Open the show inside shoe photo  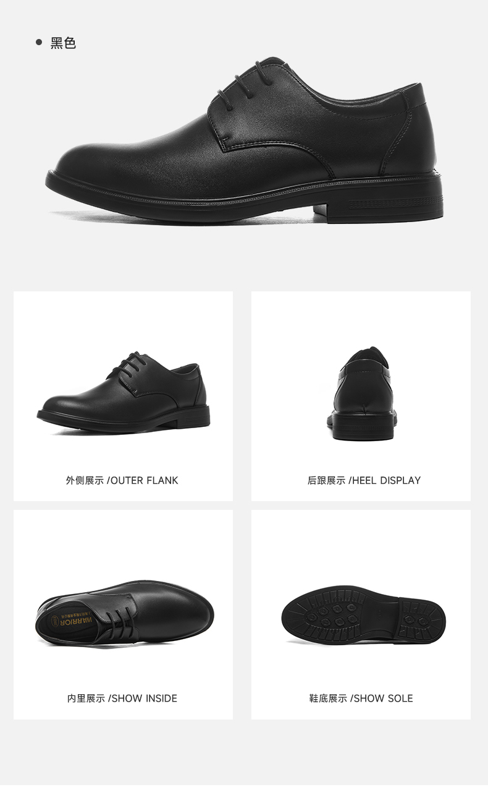[x=124, y=613]
